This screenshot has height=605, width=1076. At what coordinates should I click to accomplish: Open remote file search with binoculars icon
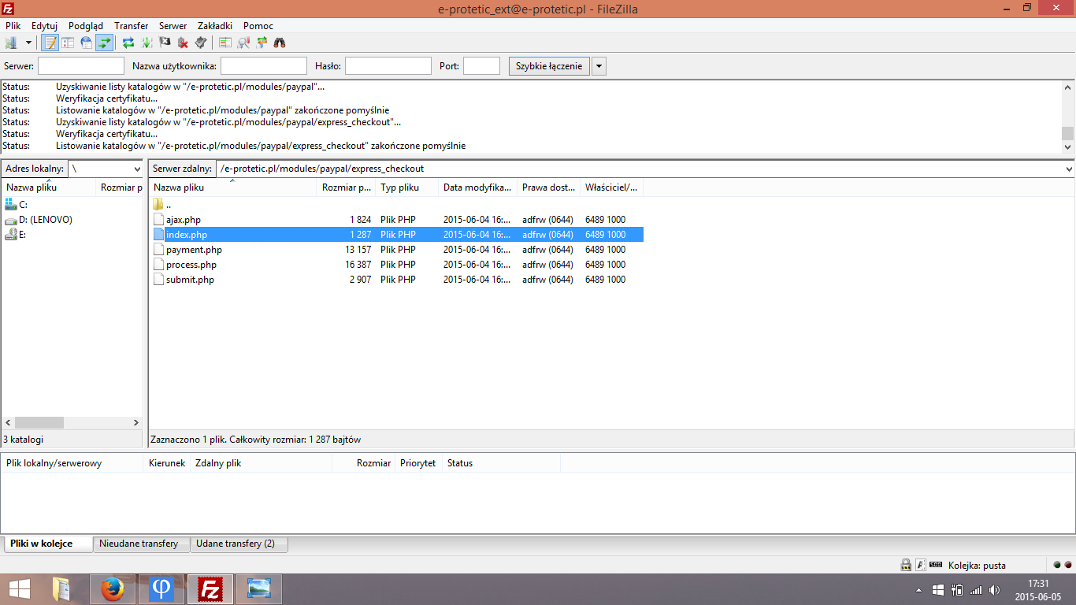pos(280,43)
